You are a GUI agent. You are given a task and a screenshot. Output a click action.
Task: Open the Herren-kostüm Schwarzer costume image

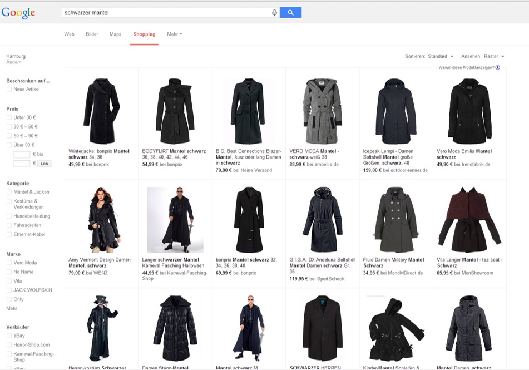(x=102, y=328)
